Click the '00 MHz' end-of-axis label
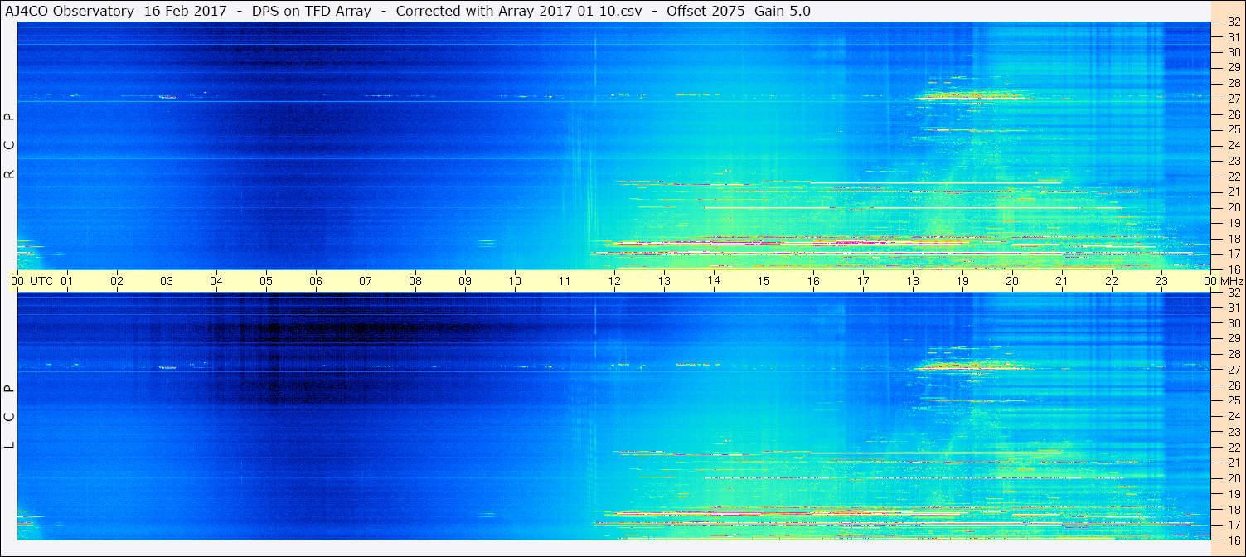This screenshot has width=1246, height=557. click(1224, 281)
